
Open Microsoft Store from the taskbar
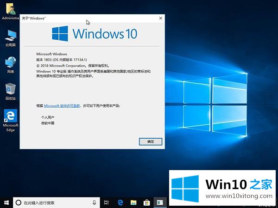click(x=146, y=202)
